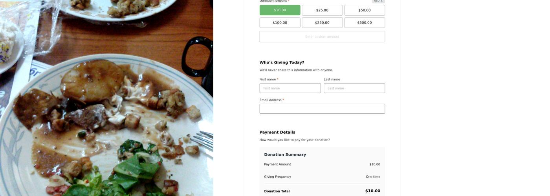The width and height of the screenshot is (550, 196).
Task: Focus the First name input box
Action: tap(290, 88)
